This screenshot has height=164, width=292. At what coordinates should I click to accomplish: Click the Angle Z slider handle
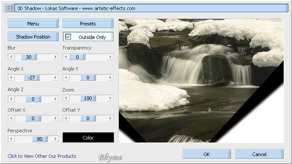point(33,99)
